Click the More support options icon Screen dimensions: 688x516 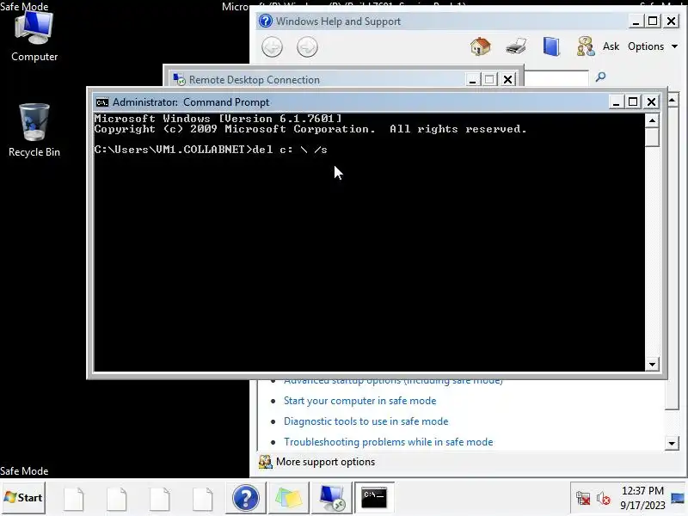click(265, 462)
